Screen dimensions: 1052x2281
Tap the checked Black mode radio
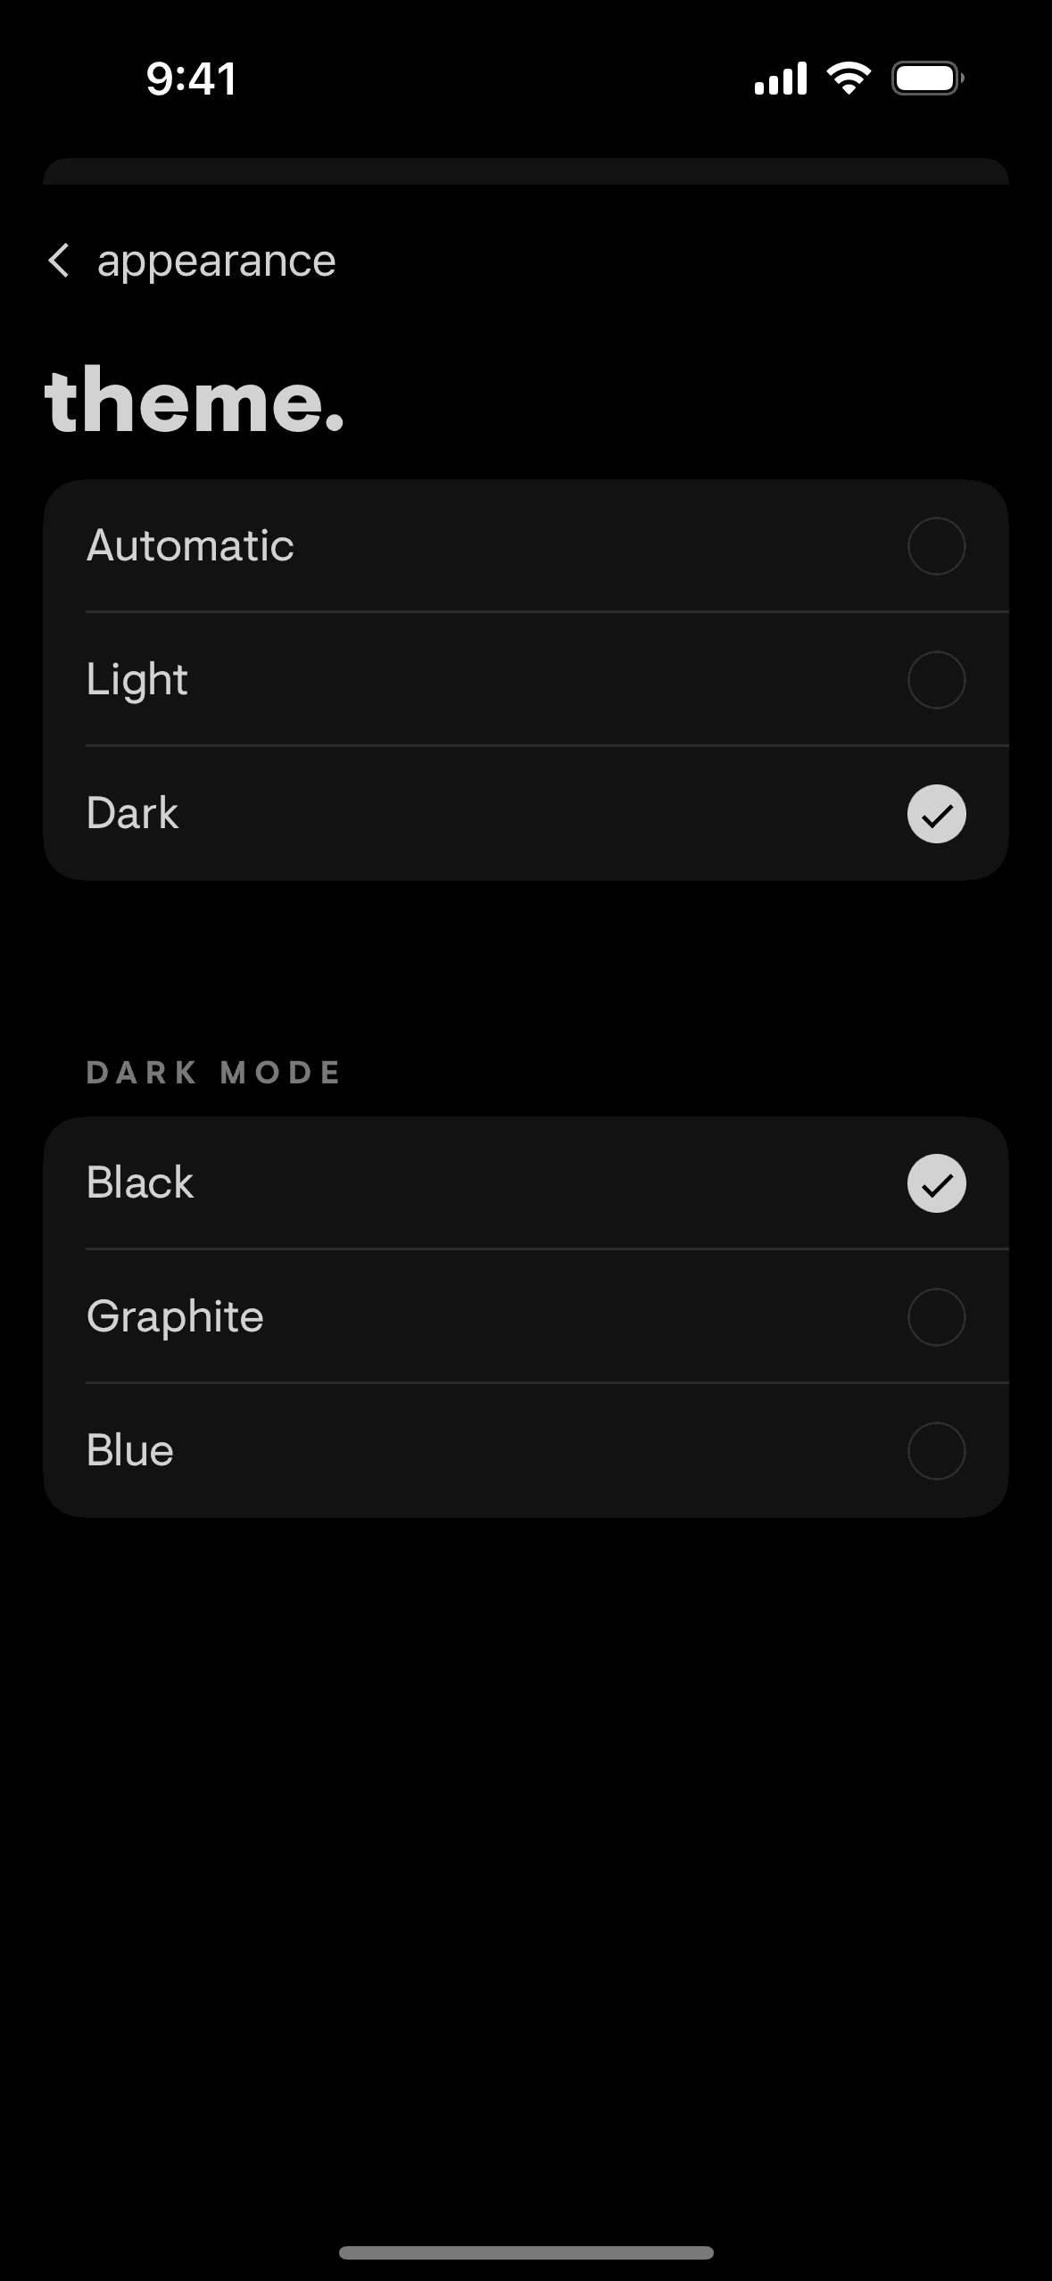click(x=936, y=1183)
